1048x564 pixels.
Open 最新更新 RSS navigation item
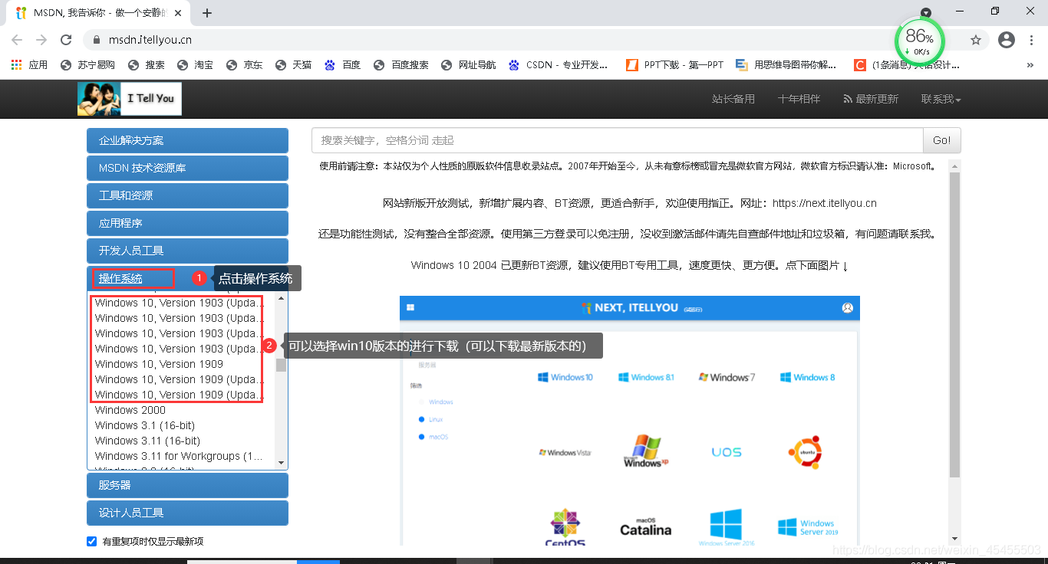pyautogui.click(x=871, y=99)
